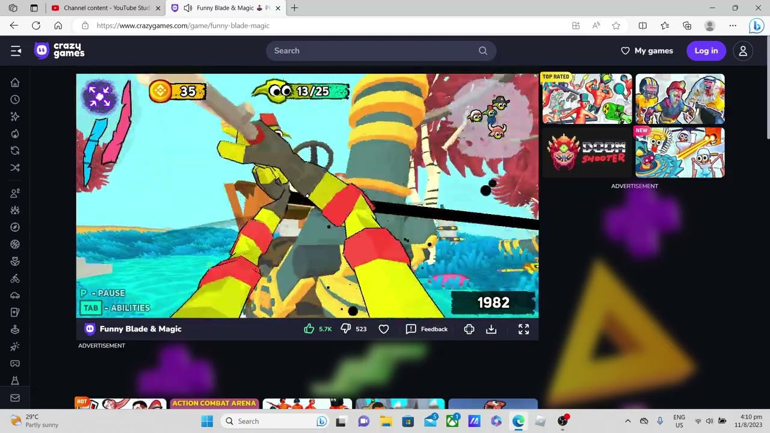Open Action Combat Arena game banner

click(x=214, y=404)
